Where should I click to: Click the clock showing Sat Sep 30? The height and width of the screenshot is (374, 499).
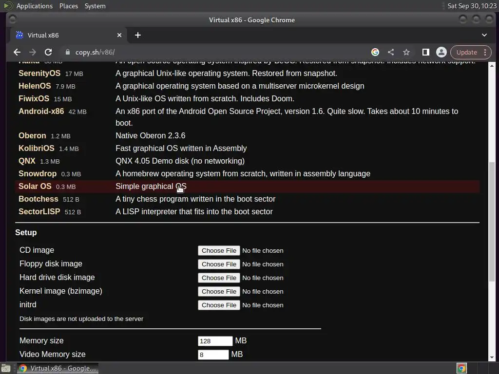pyautogui.click(x=472, y=6)
